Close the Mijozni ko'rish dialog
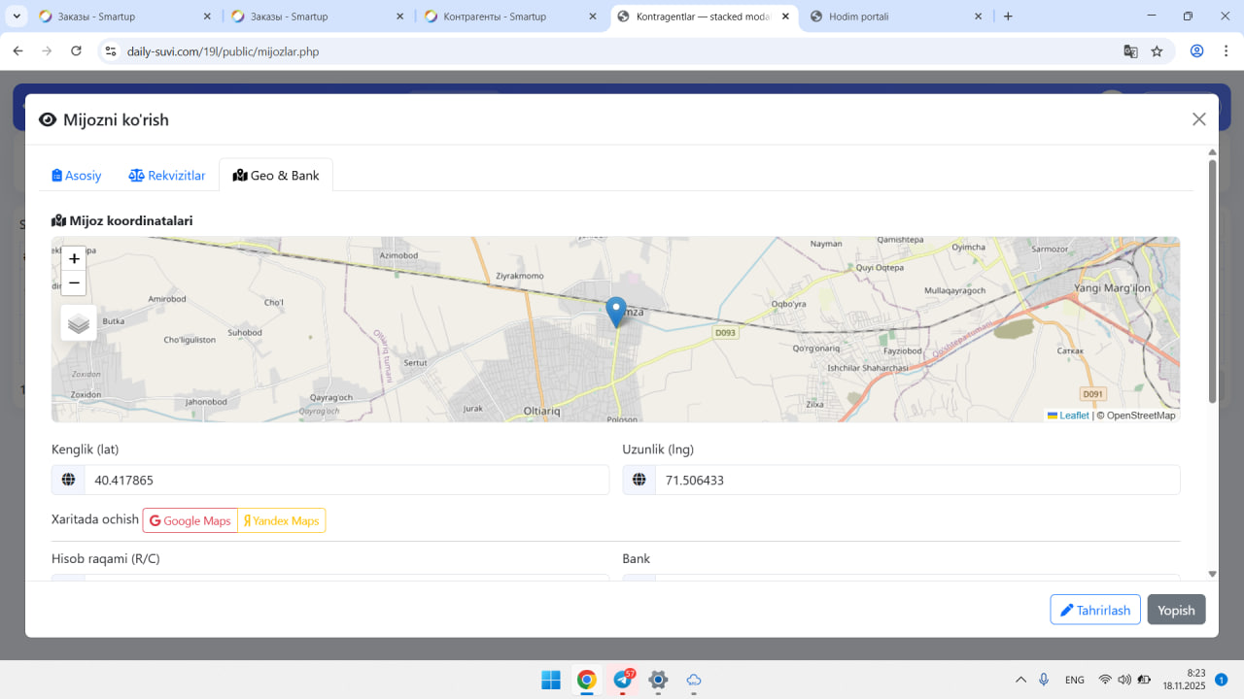The width and height of the screenshot is (1244, 699). (x=1198, y=119)
